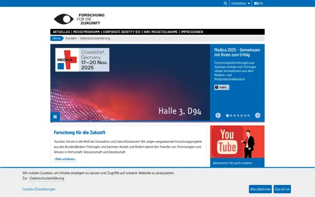Accept cookies with Das ist ok
The height and width of the screenshot is (197, 315).
click(x=282, y=189)
